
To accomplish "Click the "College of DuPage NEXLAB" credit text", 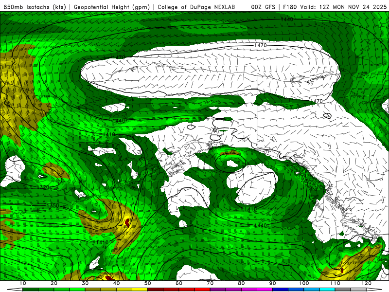I will 196,7.
